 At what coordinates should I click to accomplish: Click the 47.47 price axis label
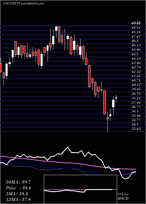[x=136, y=36]
